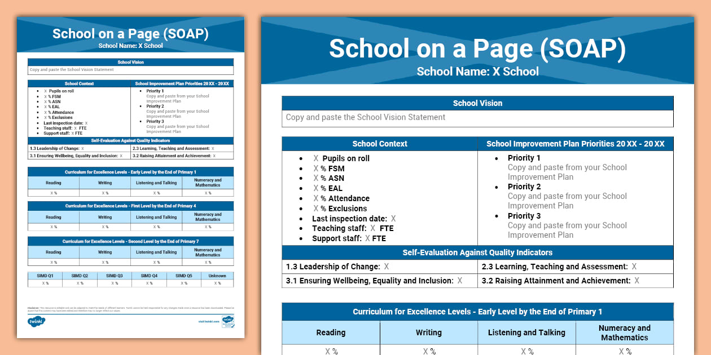Click the SIMD Q3 percentage cell
This screenshot has width=711, height=355.
click(114, 282)
